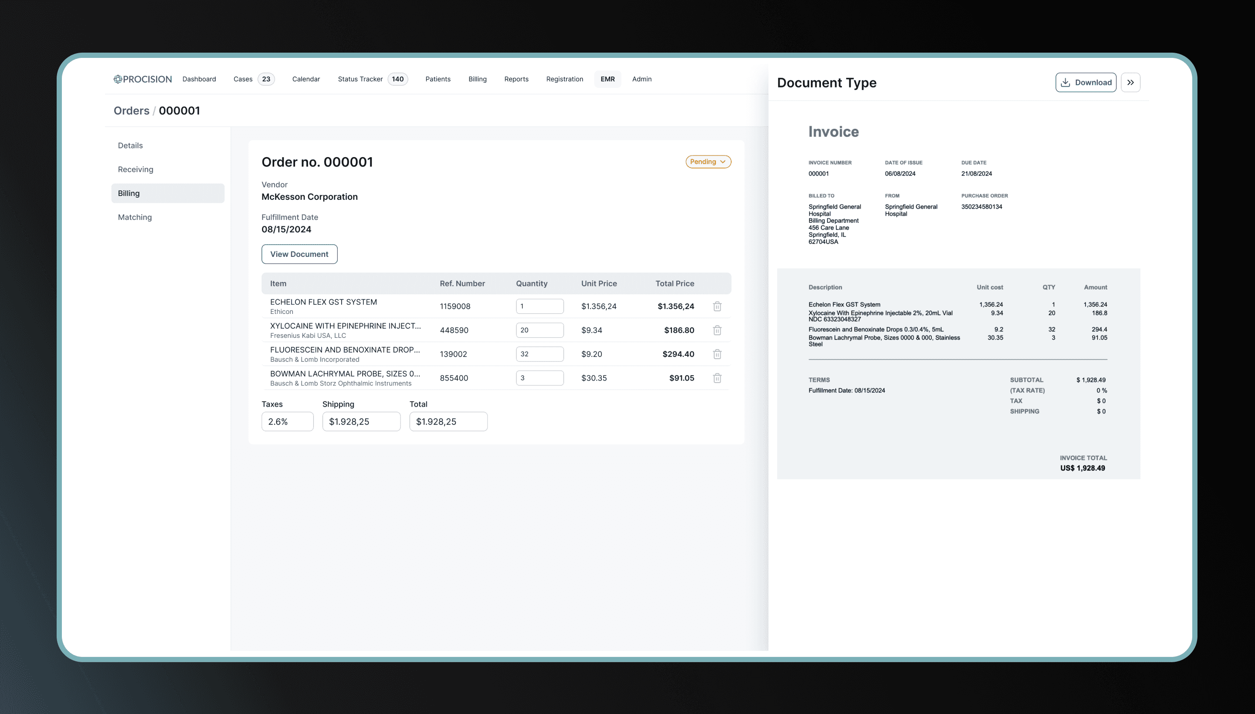
Task: Download the invoice document
Action: [1085, 82]
